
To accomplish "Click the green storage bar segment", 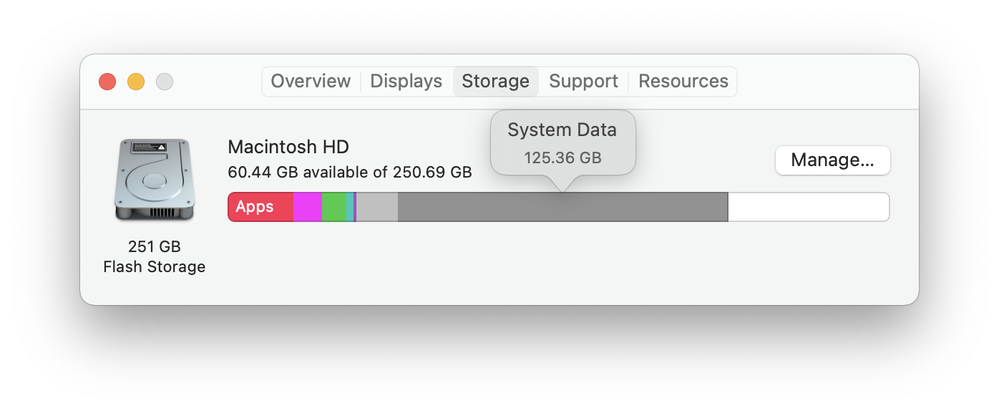I will (x=333, y=207).
